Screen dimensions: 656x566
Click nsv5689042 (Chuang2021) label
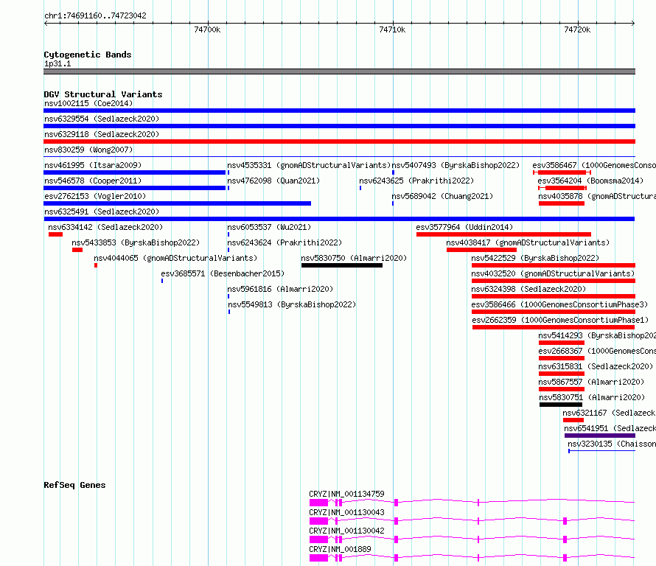pyautogui.click(x=442, y=196)
